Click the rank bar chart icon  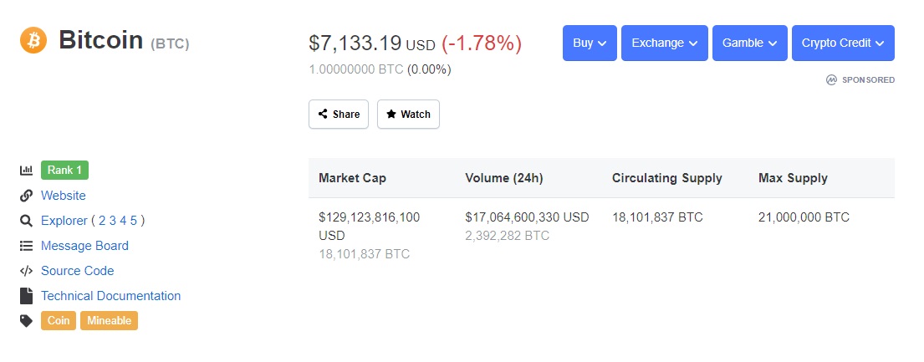(x=26, y=171)
